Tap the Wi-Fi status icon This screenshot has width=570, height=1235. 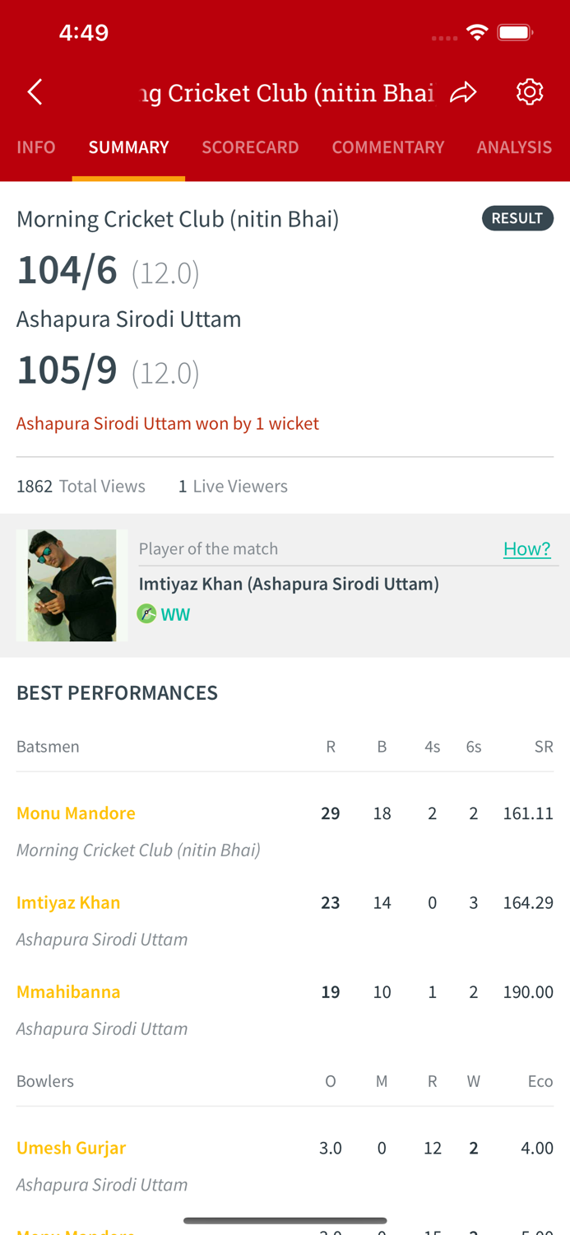click(x=476, y=32)
